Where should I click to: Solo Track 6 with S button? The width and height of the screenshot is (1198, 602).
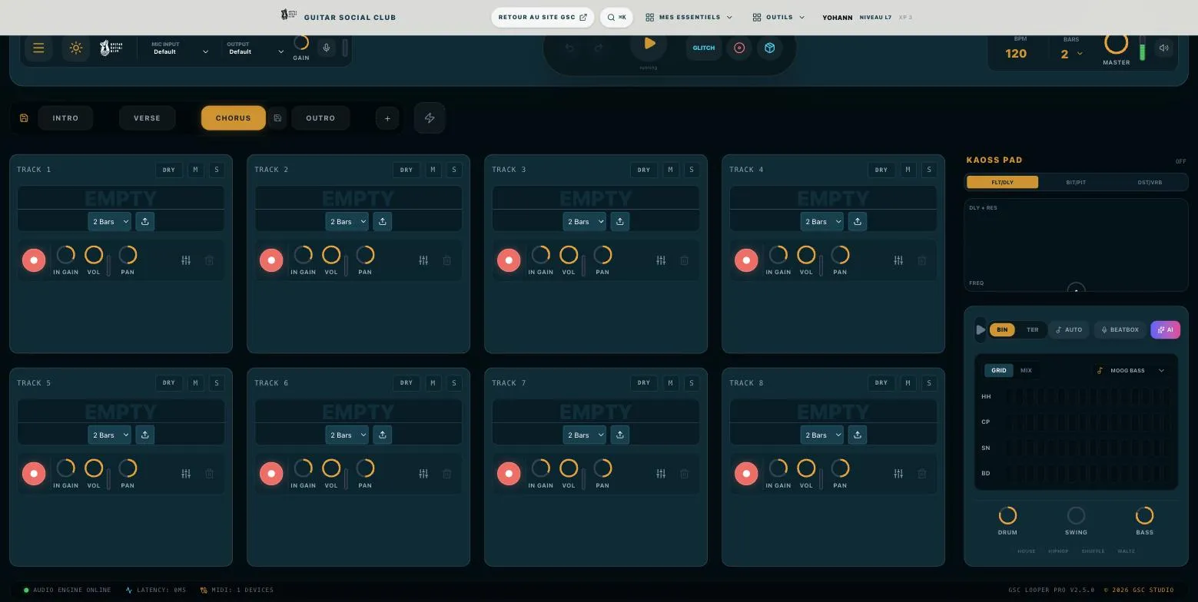tap(454, 382)
